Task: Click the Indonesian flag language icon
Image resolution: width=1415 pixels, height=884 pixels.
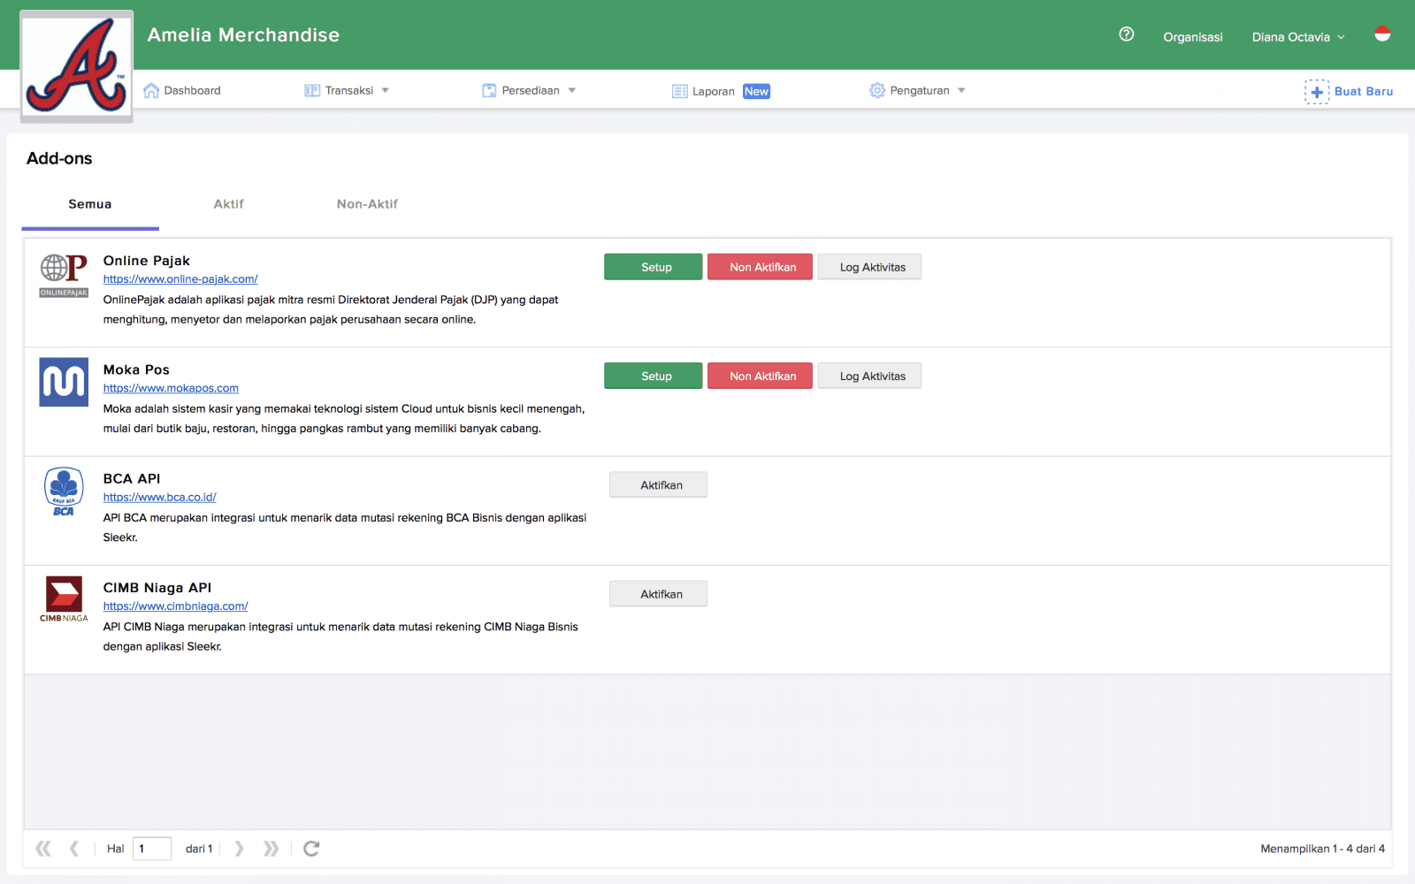Action: tap(1382, 34)
